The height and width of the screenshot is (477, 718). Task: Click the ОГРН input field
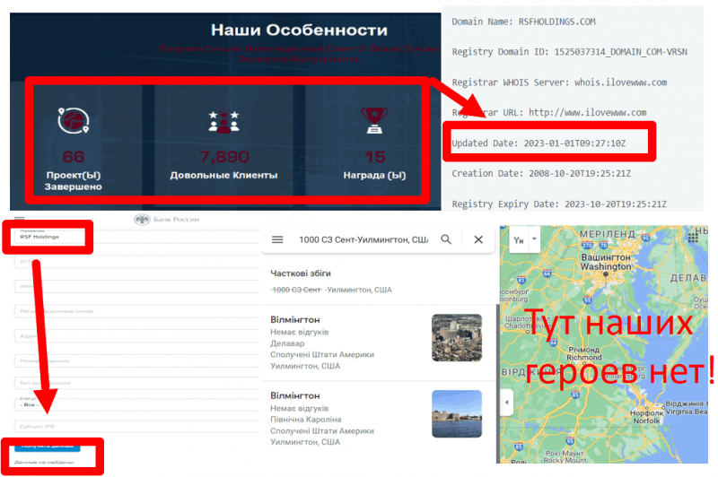(137, 262)
